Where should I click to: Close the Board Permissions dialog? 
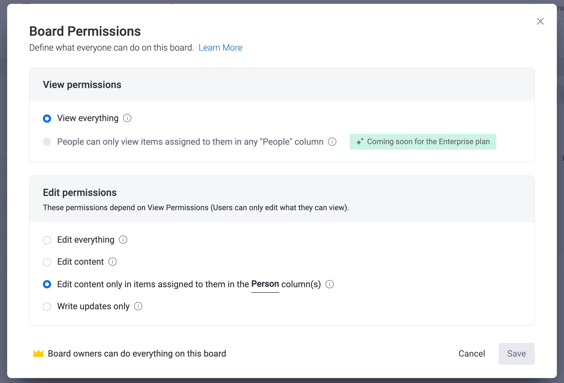pyautogui.click(x=540, y=21)
